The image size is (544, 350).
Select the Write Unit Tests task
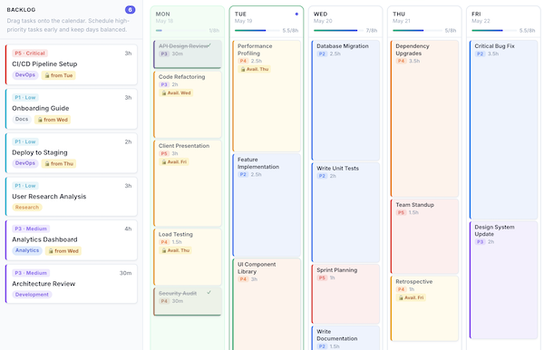[x=345, y=212]
